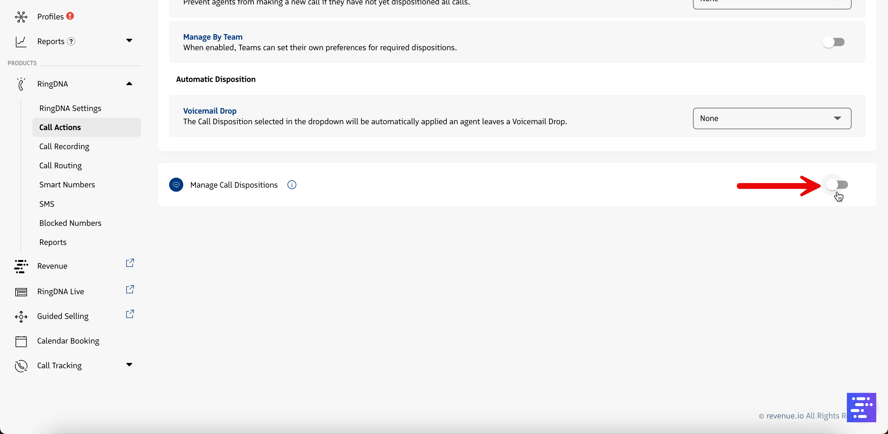This screenshot has height=434, width=888.
Task: Select Blocked Numbers menu item
Action: pos(70,223)
